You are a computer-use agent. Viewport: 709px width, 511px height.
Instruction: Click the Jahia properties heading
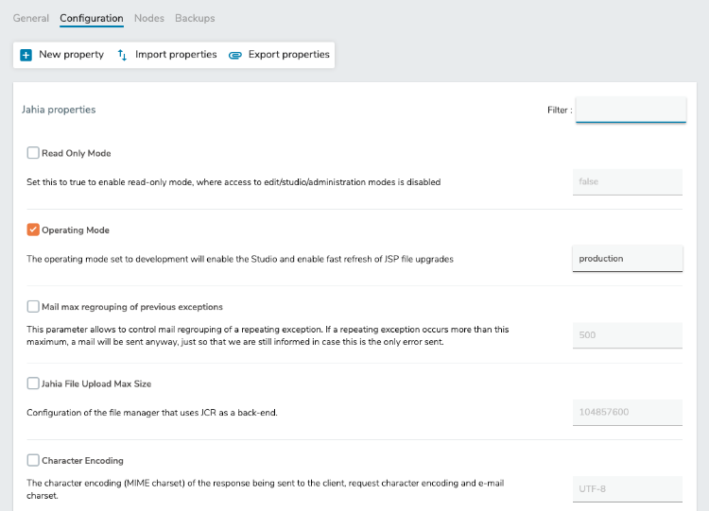coord(59,110)
